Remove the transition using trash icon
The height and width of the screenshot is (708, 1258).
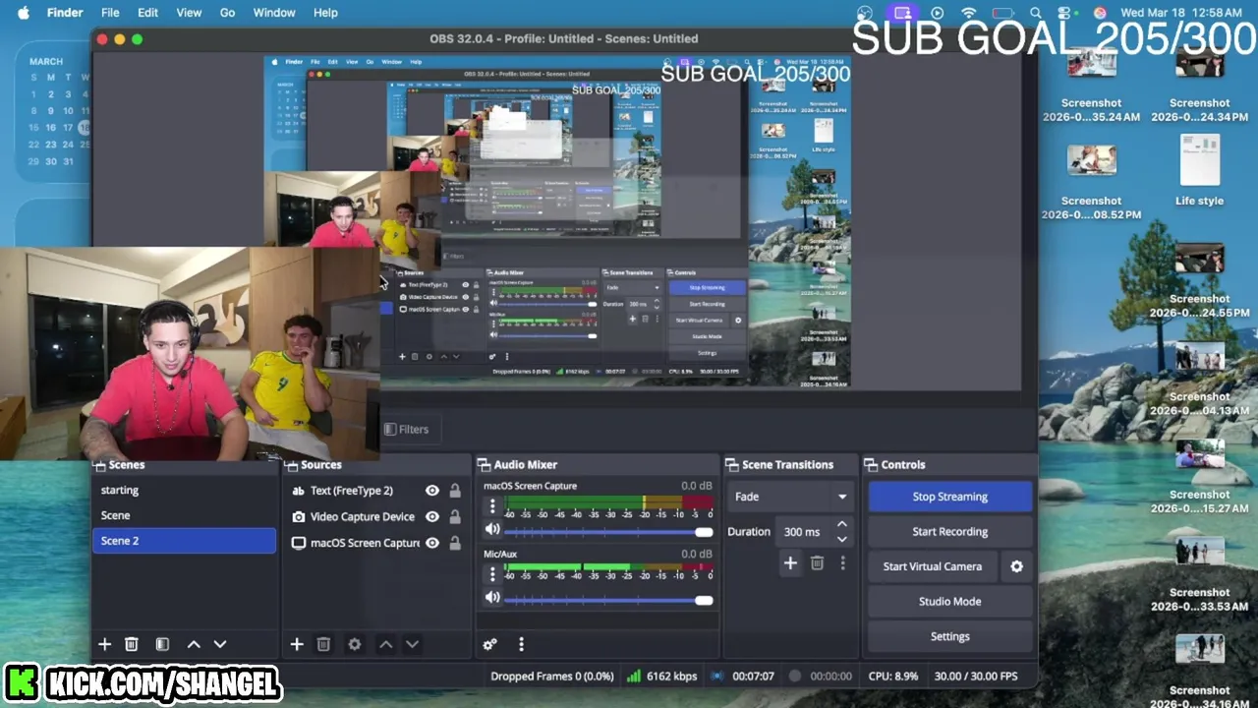pyautogui.click(x=817, y=562)
